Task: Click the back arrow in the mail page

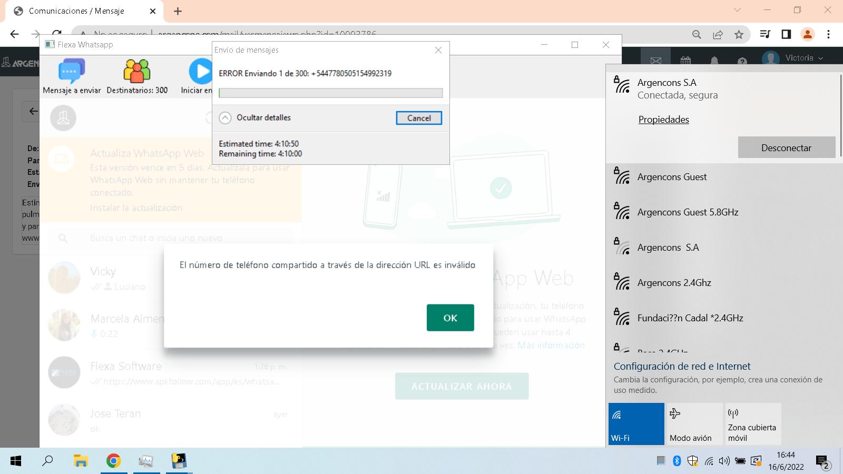Action: tap(33, 111)
